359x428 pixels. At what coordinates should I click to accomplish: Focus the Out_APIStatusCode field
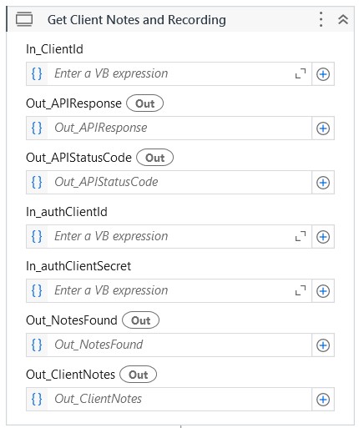coord(179,182)
